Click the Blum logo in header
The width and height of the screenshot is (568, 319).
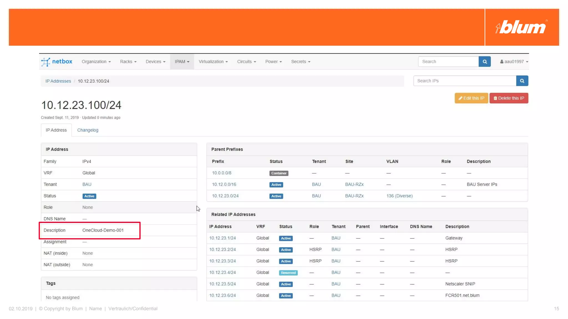pyautogui.click(x=521, y=27)
